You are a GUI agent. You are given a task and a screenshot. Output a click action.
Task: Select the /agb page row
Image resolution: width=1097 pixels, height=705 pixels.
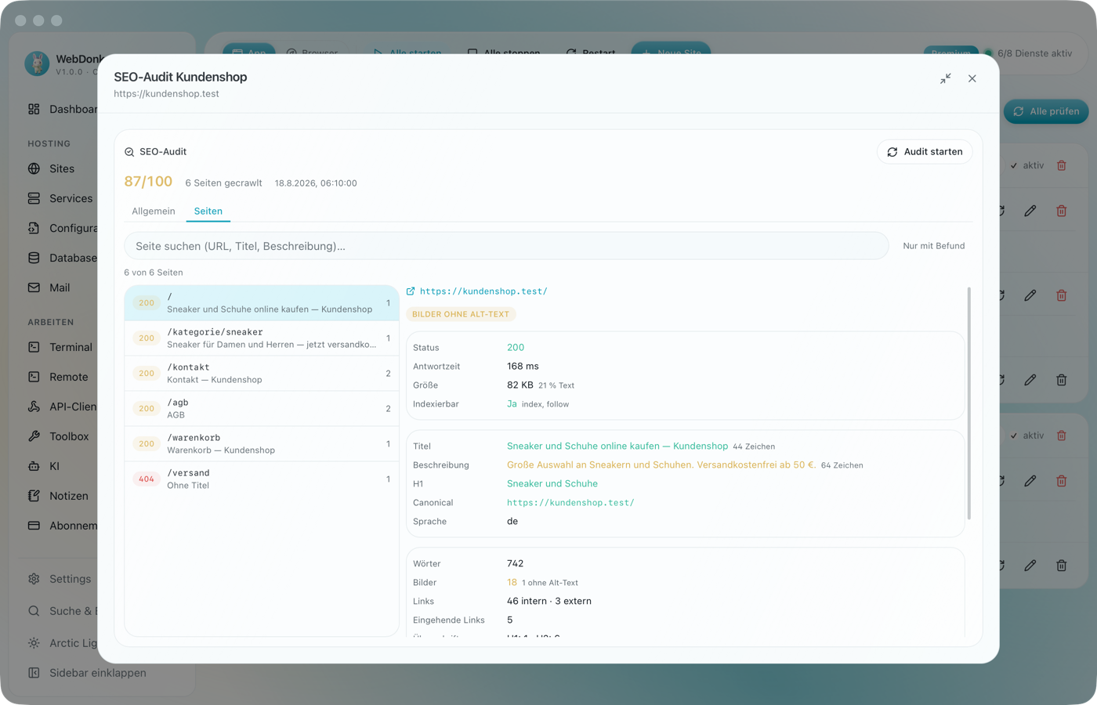tap(262, 409)
